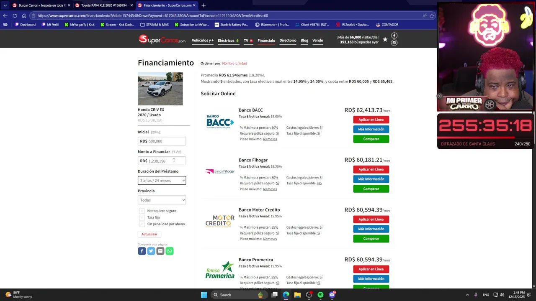Click the browser address bar URL

(152, 15)
